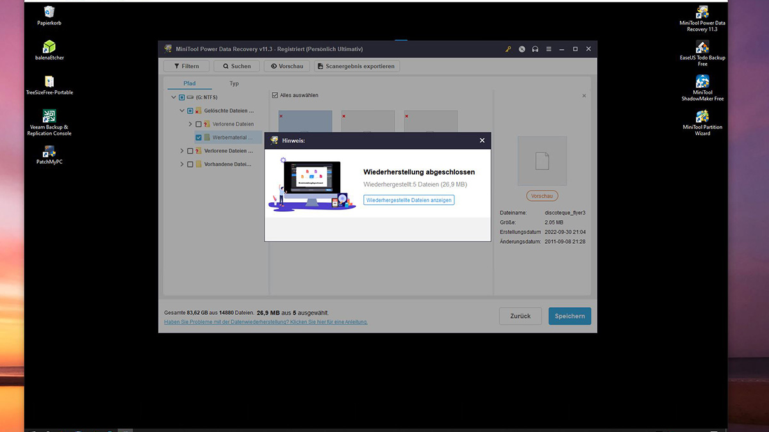This screenshot has height=432, width=769.
Task: Expand the nested Verlorene Dateien node under Gelöschte Dateien
Action: [x=190, y=124]
